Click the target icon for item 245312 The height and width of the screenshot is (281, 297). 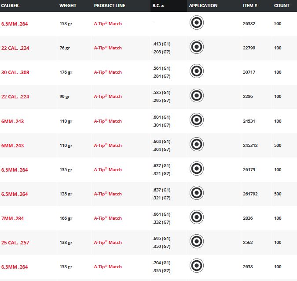click(x=196, y=145)
